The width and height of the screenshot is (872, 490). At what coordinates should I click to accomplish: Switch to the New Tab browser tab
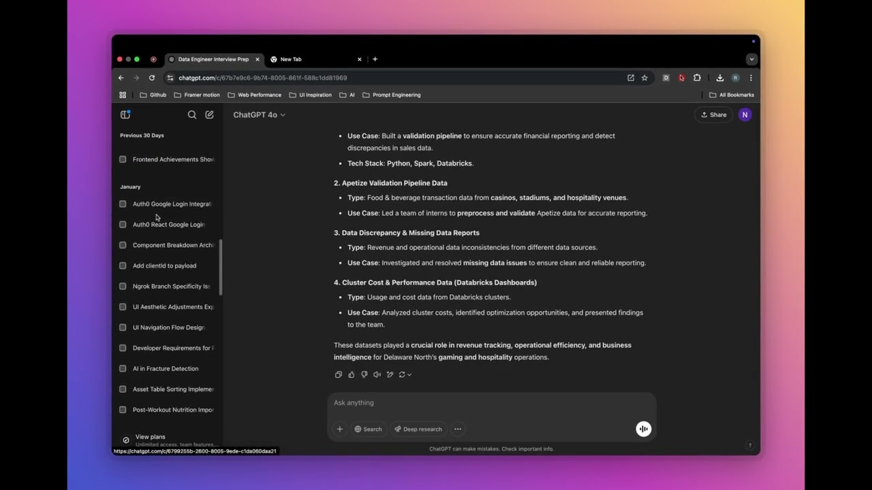coord(315,59)
